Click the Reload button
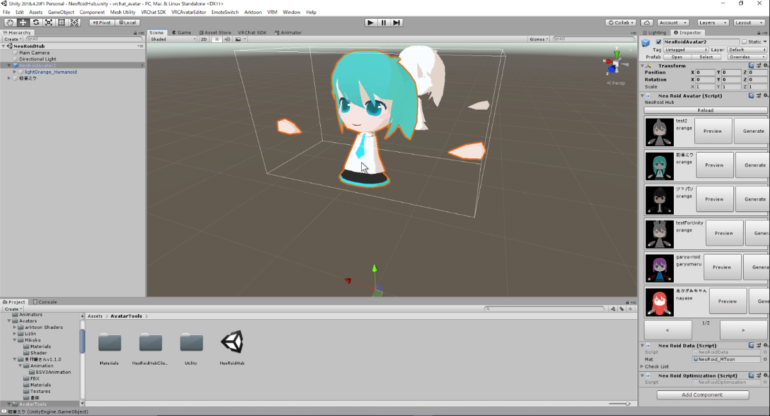This screenshot has height=416, width=770. click(705, 110)
